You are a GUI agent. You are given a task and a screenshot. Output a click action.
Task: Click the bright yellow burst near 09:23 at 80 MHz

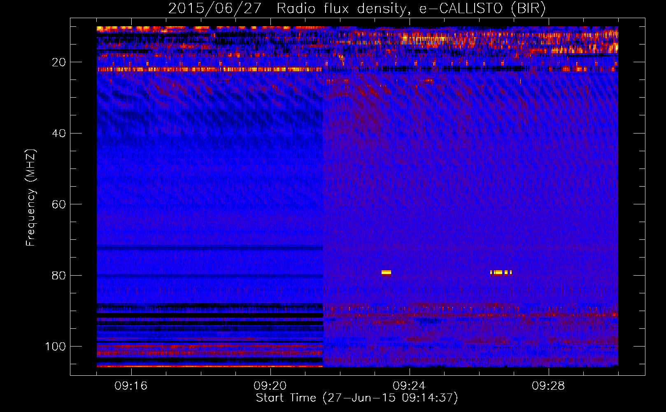tap(386, 272)
